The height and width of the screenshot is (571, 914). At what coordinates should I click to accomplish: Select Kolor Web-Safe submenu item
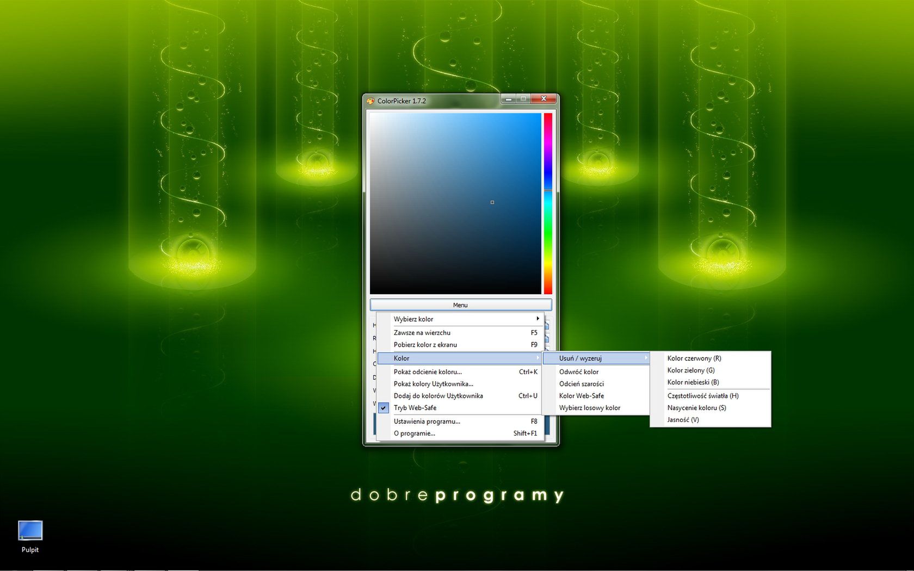pyautogui.click(x=596, y=396)
